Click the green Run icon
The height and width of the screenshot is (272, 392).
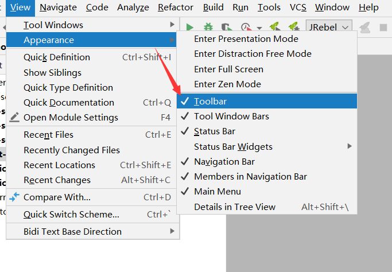pyautogui.click(x=190, y=27)
